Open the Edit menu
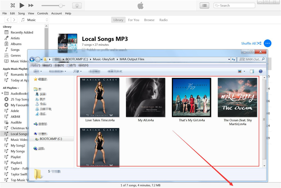 pos(12,13)
